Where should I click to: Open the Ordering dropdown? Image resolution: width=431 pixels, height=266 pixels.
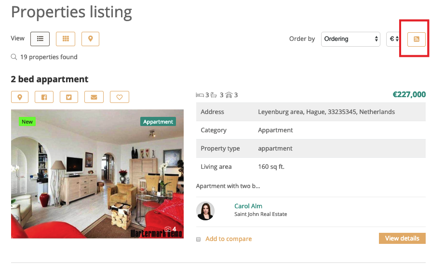[x=350, y=39]
